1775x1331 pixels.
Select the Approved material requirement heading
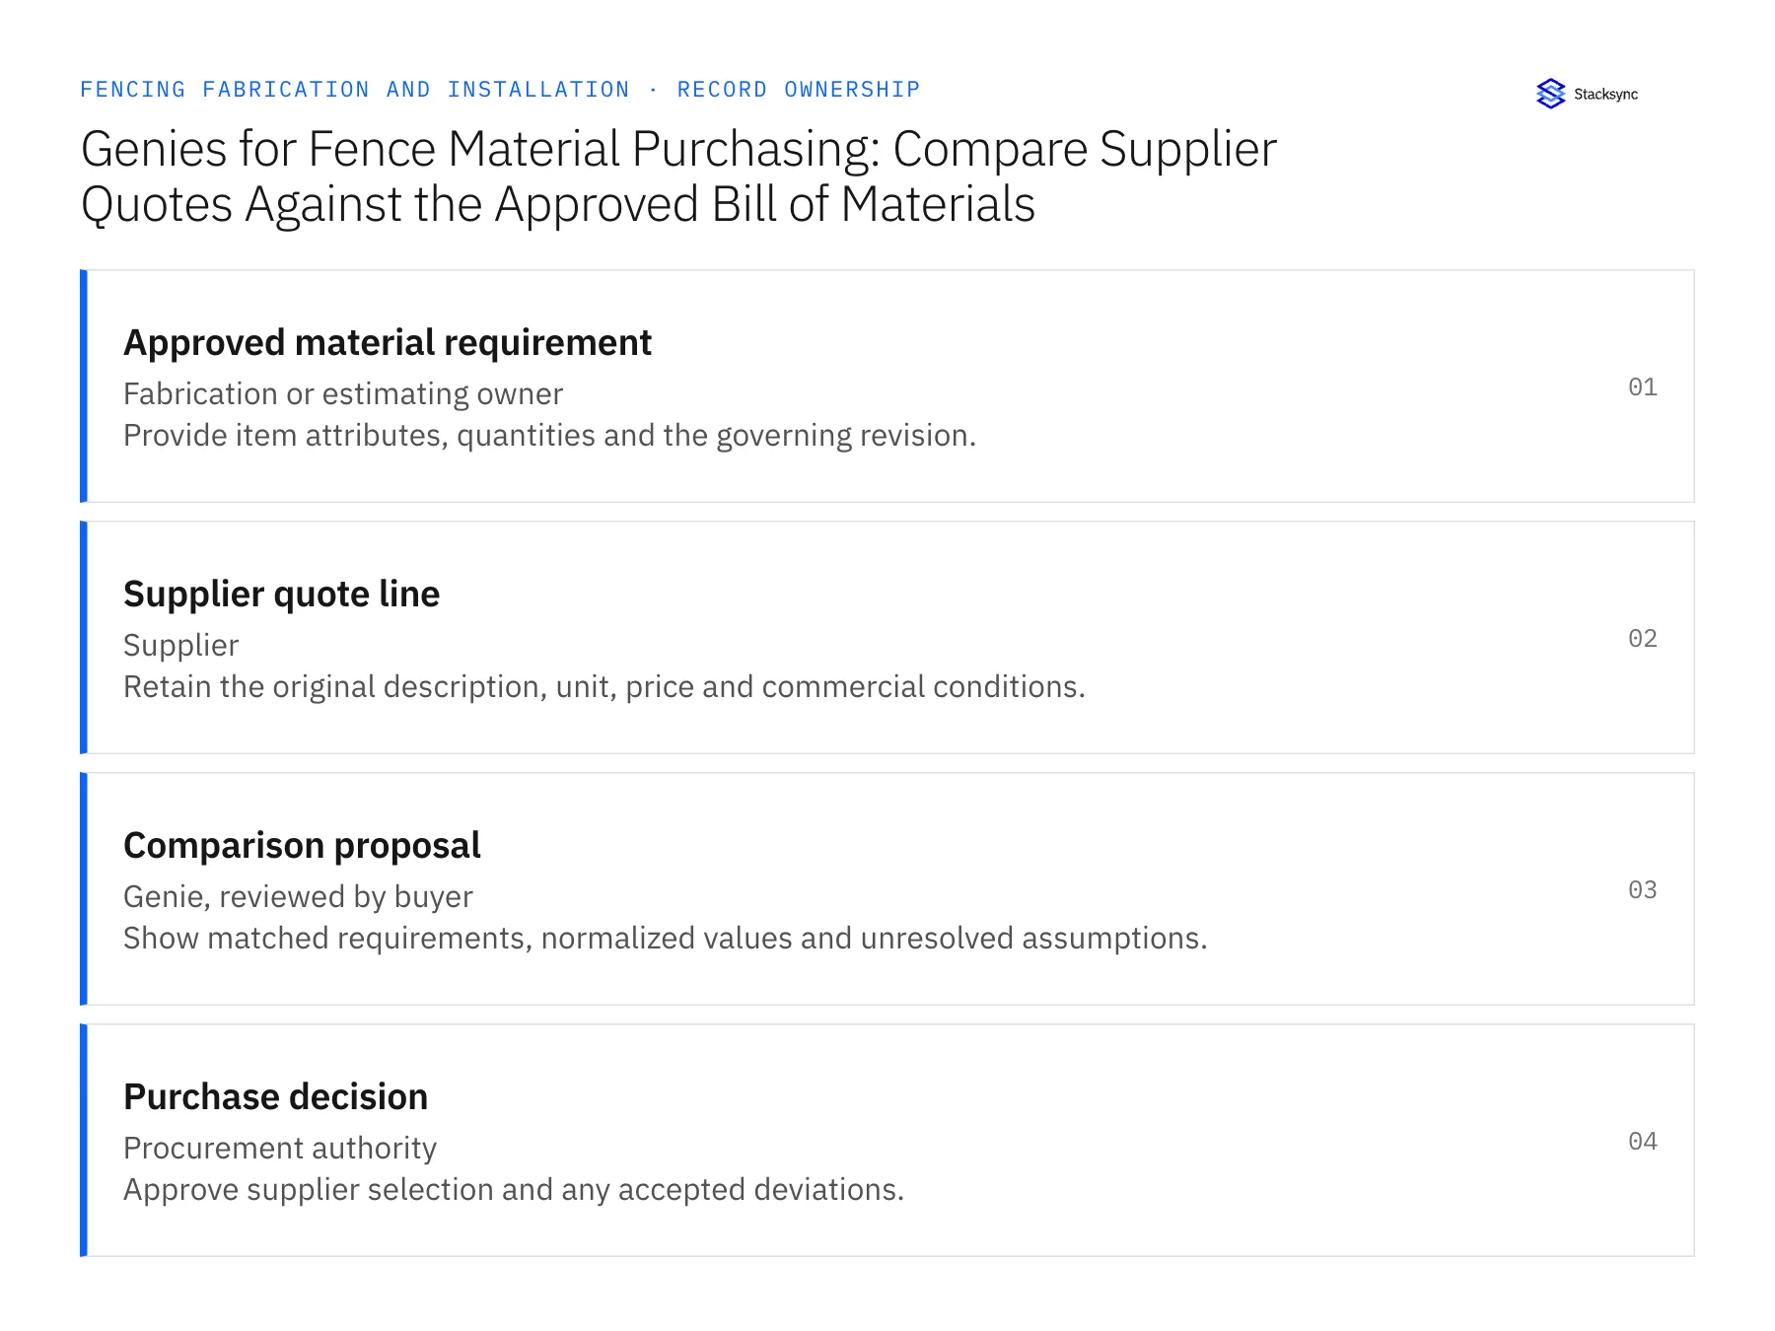387,343
